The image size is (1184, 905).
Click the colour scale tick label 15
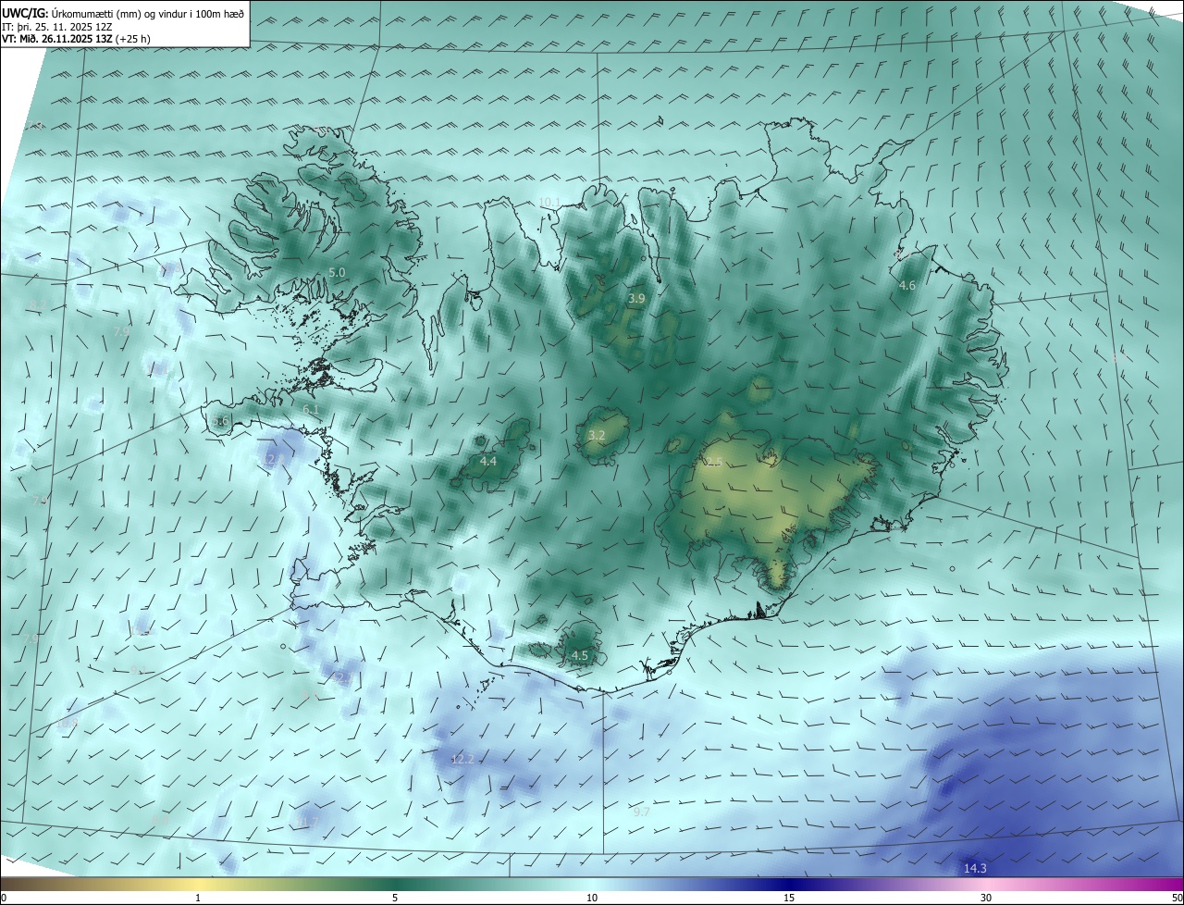point(789,898)
